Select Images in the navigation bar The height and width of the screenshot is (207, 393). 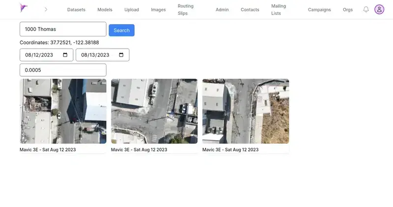[158, 10]
